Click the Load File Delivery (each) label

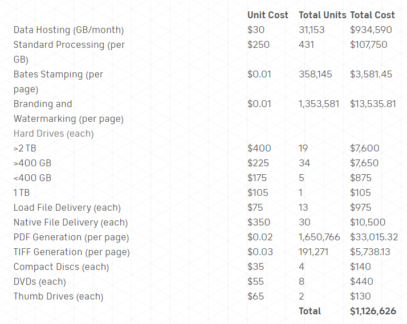pyautogui.click(x=67, y=207)
